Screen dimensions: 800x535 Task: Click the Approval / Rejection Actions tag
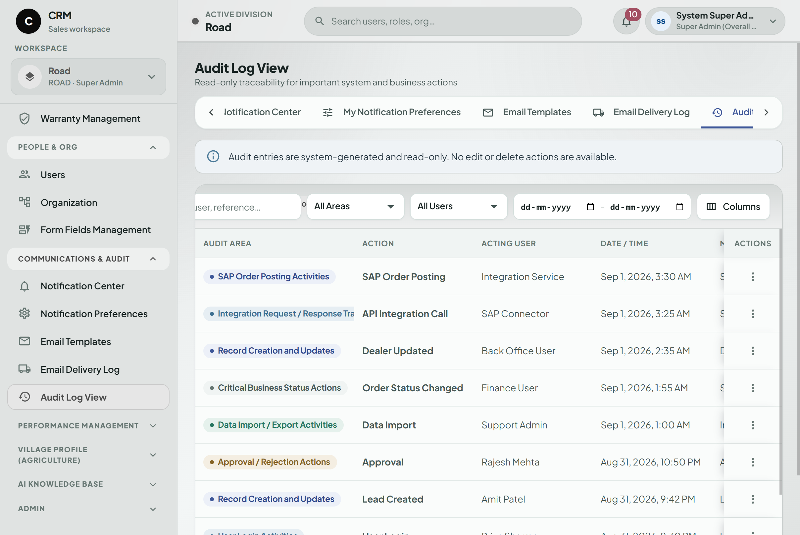click(270, 462)
